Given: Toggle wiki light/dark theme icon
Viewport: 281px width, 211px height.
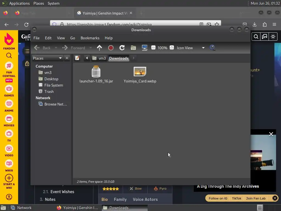Looking at the screenshot, I should [273, 37].
